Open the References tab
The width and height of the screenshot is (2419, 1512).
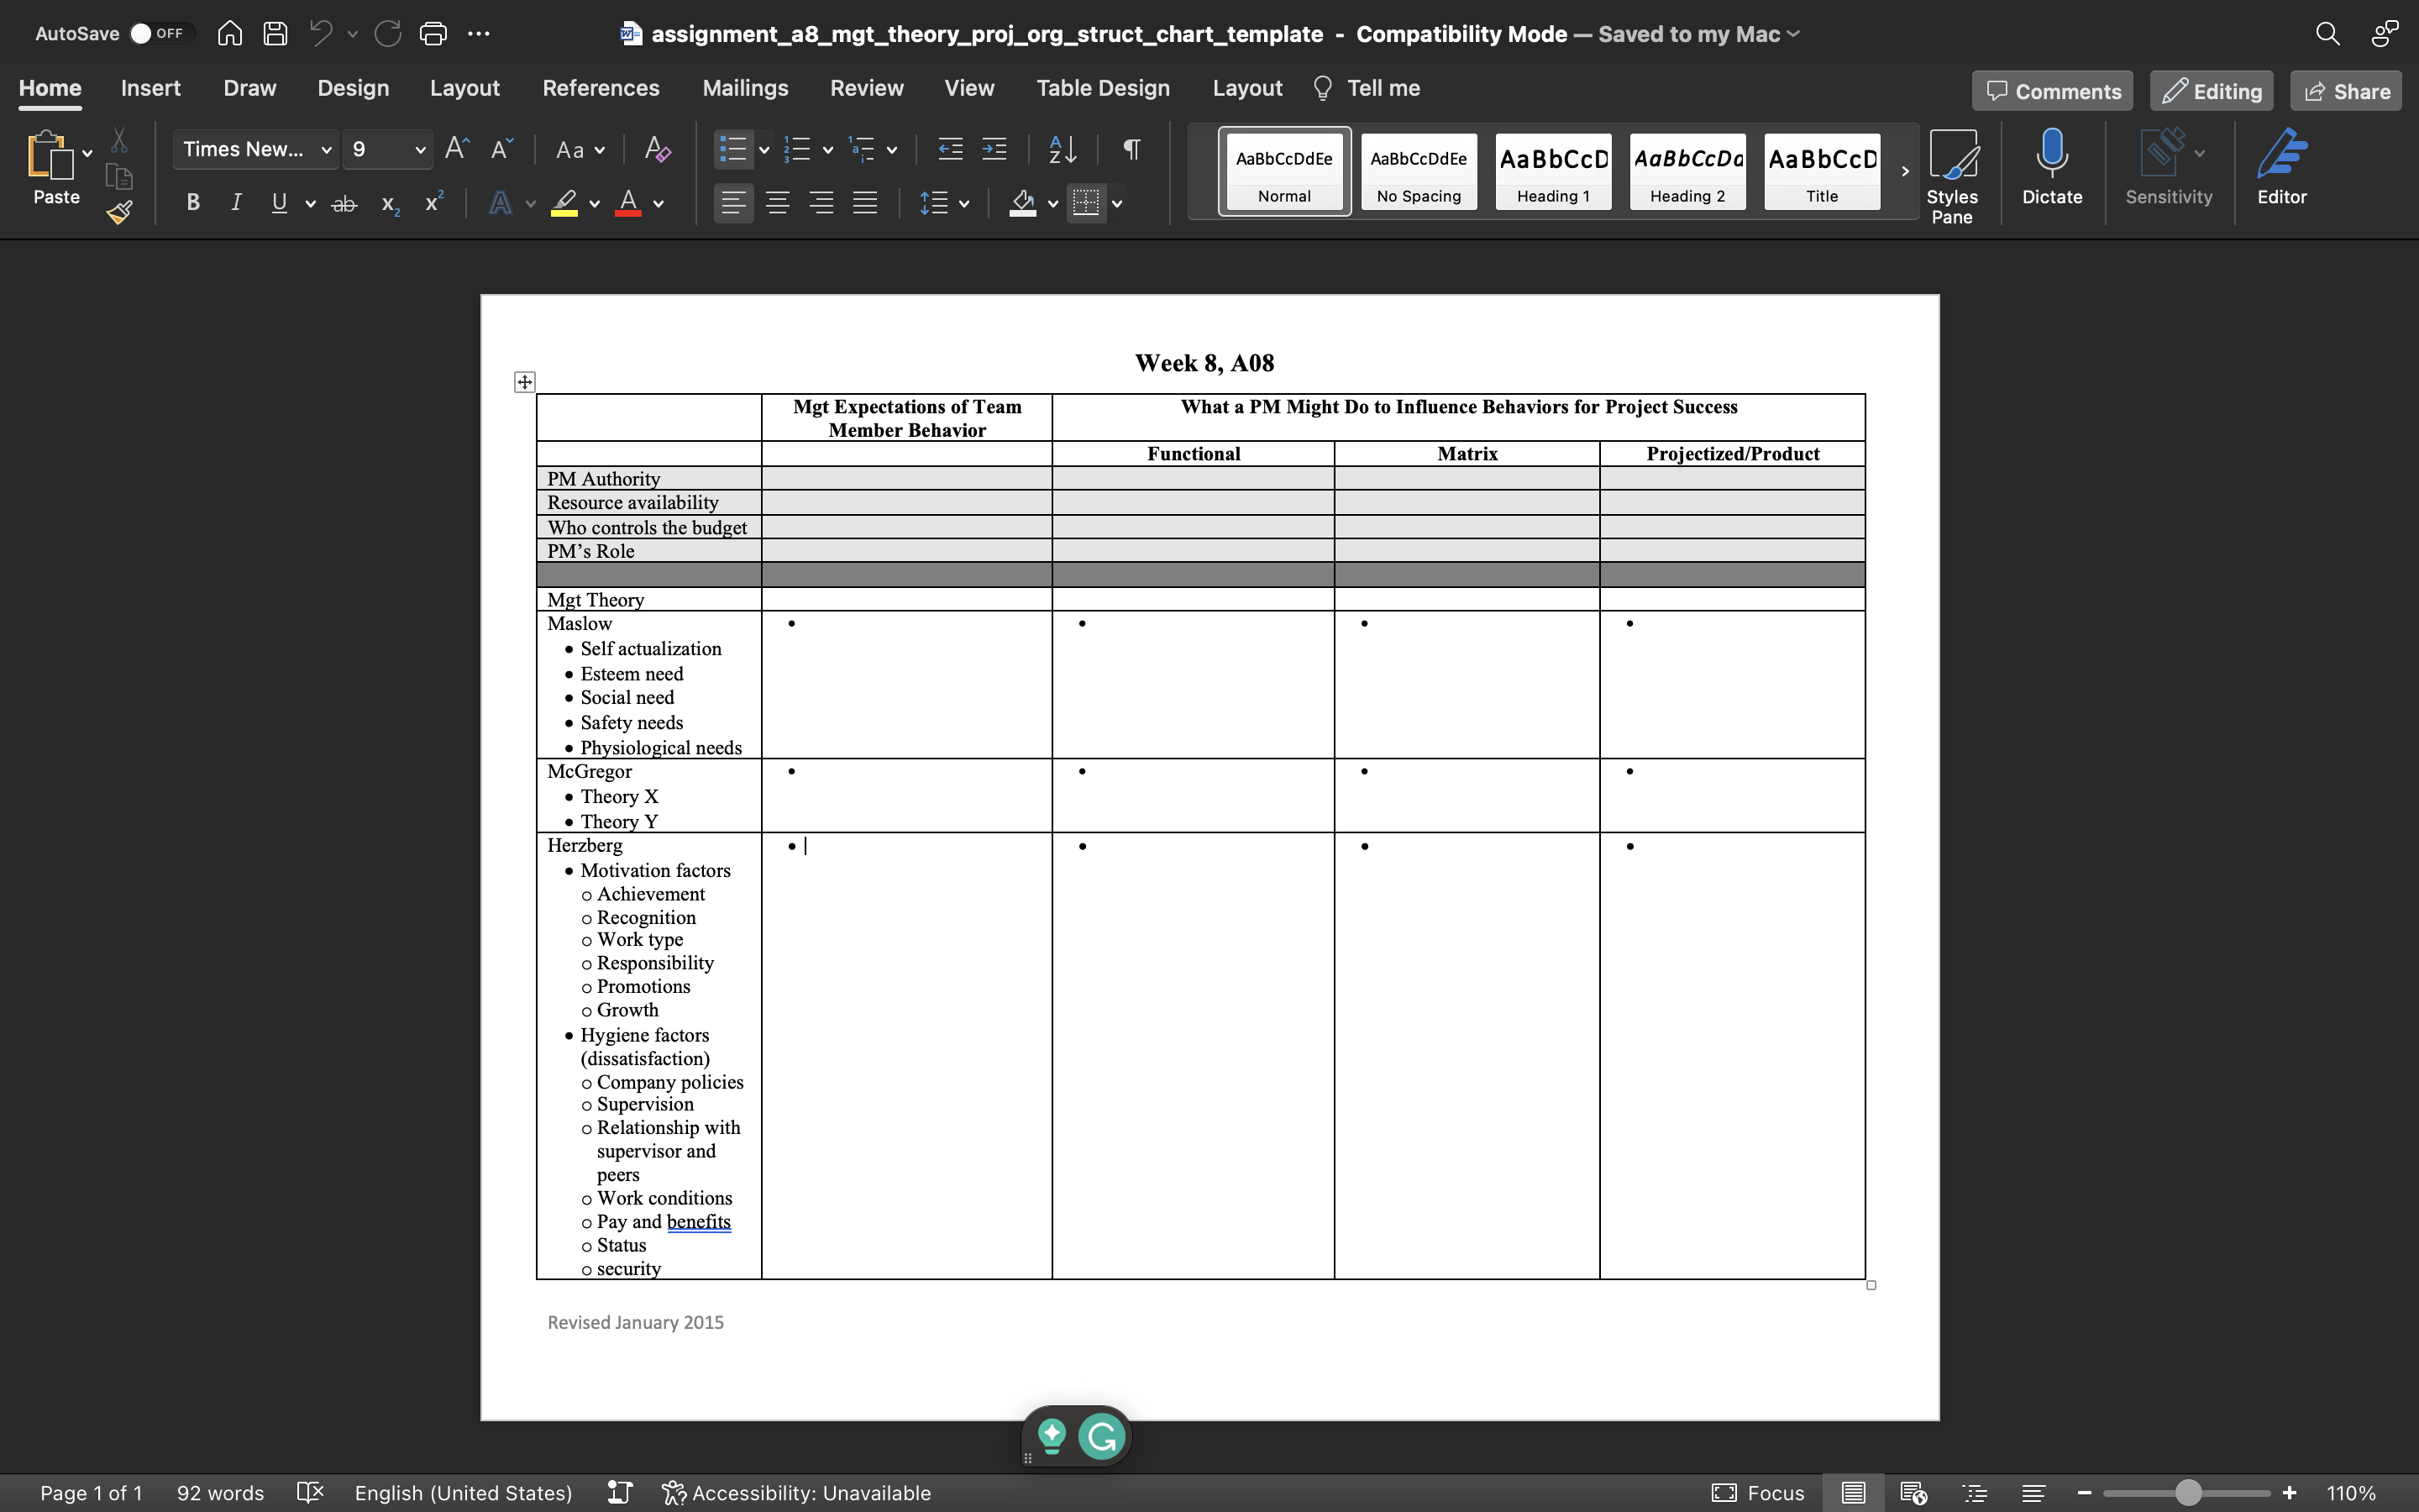601,88
